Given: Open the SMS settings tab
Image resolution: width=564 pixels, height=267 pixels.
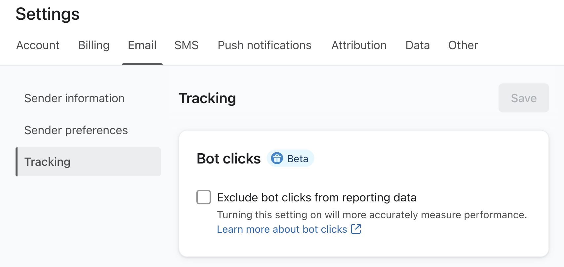Looking at the screenshot, I should tap(186, 45).
